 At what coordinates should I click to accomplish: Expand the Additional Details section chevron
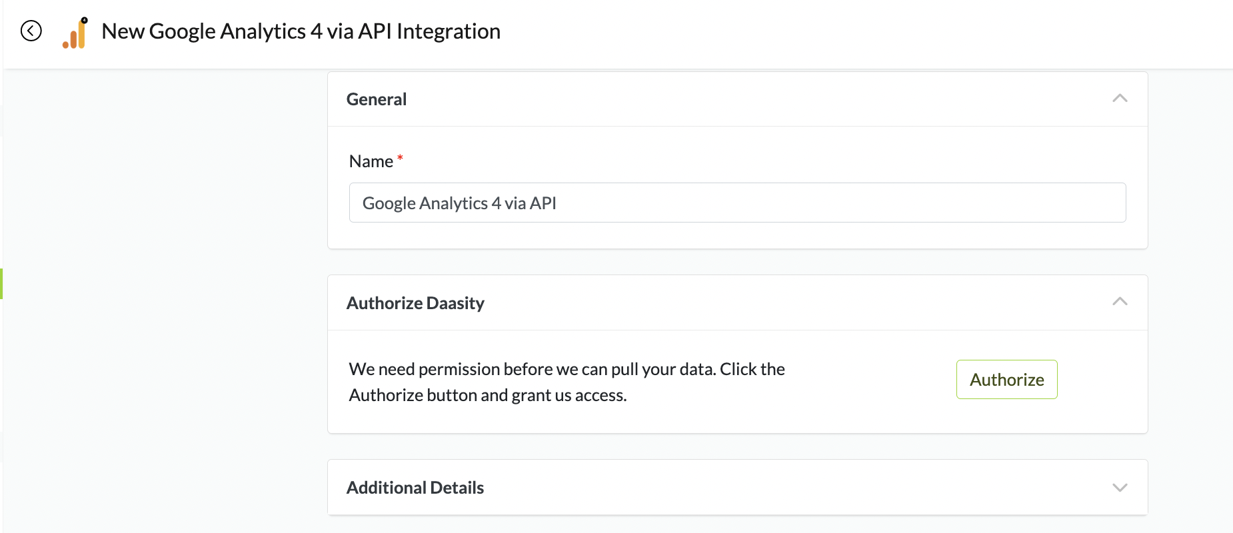tap(1120, 488)
